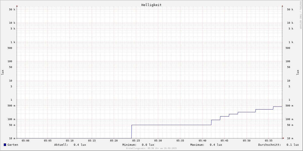This screenshot has width=303, height=151.
Task: Click the 05:45 time axis label
Action: coord(224,141)
